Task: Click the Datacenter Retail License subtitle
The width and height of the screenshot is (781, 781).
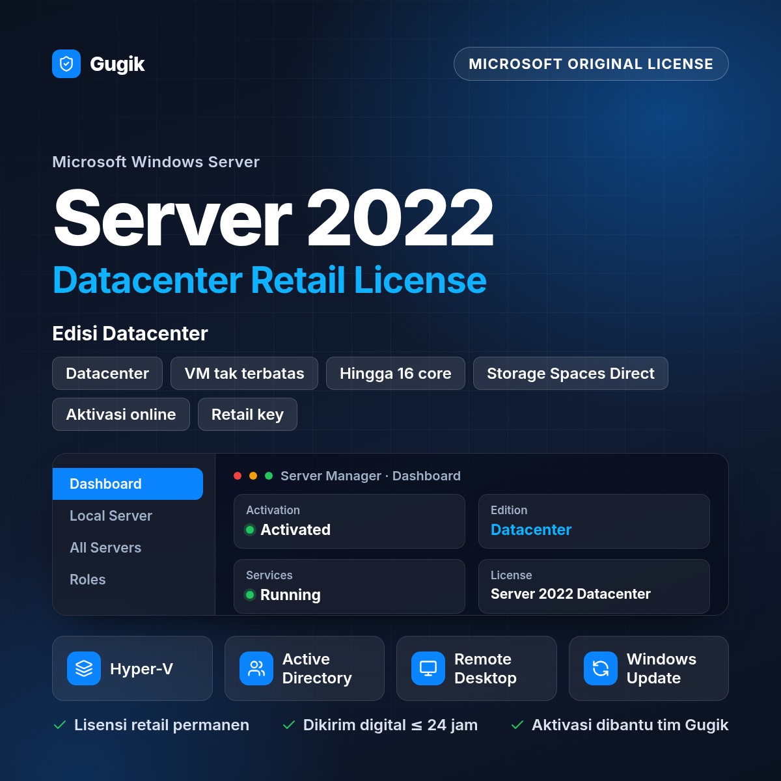Action: (x=269, y=281)
